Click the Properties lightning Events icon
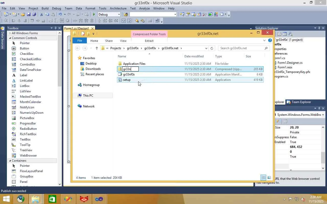Viewport: 327px width, 204px height. click(x=278, y=121)
